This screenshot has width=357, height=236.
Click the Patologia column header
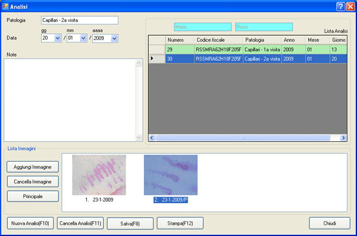pos(262,40)
